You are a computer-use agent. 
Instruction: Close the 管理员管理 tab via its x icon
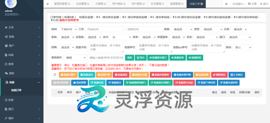pyautogui.click(x=69, y=4)
